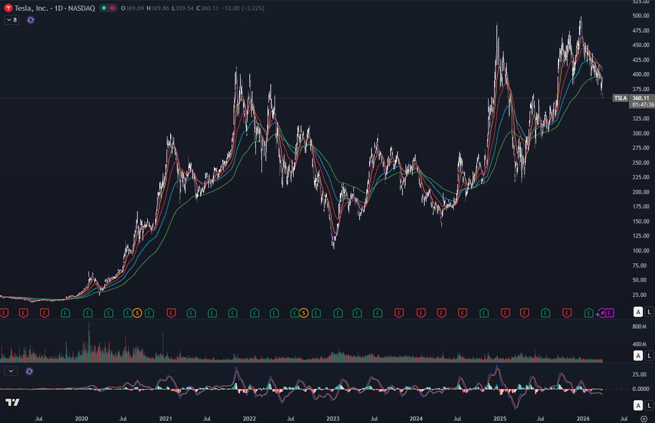Click the orange stock split marker near mid-2020
The width and height of the screenshot is (655, 423).
pos(138,312)
